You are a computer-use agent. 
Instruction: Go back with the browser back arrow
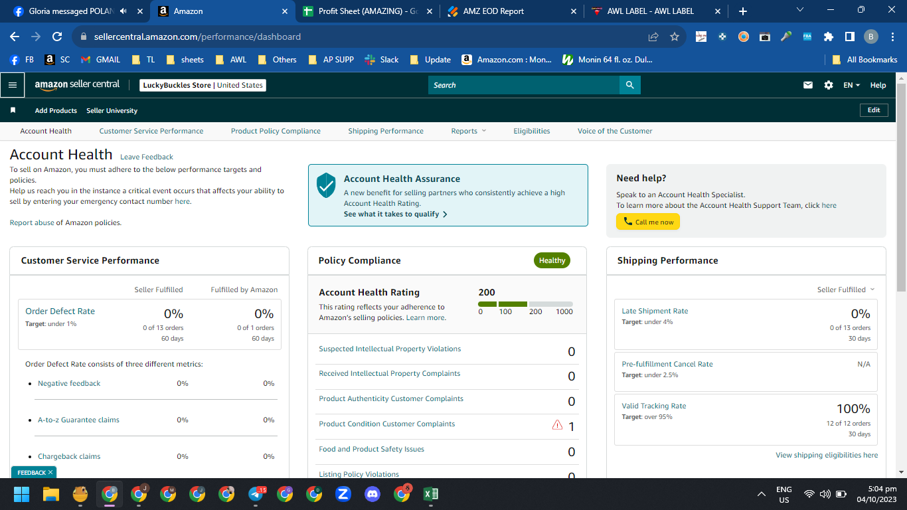click(x=15, y=37)
